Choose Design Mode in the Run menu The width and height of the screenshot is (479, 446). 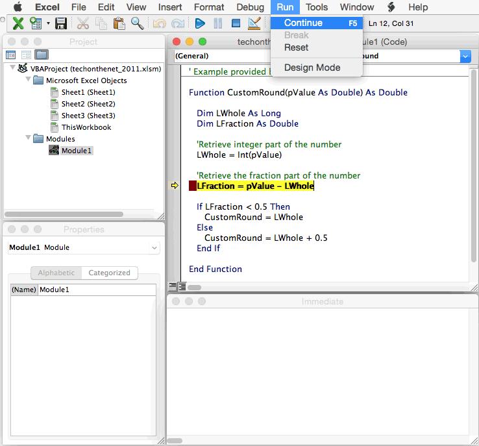pyautogui.click(x=312, y=68)
